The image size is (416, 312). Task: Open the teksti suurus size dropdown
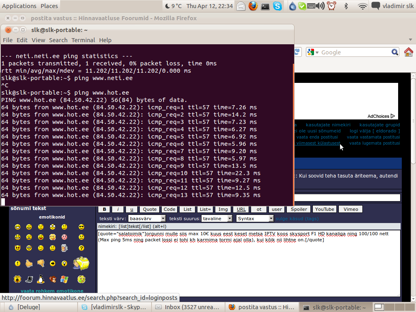(x=217, y=218)
